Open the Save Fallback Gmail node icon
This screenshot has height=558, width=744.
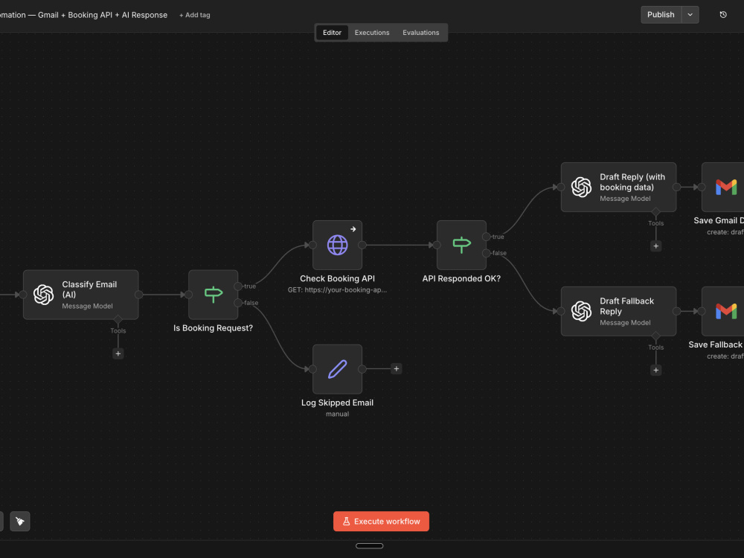pyautogui.click(x=726, y=311)
